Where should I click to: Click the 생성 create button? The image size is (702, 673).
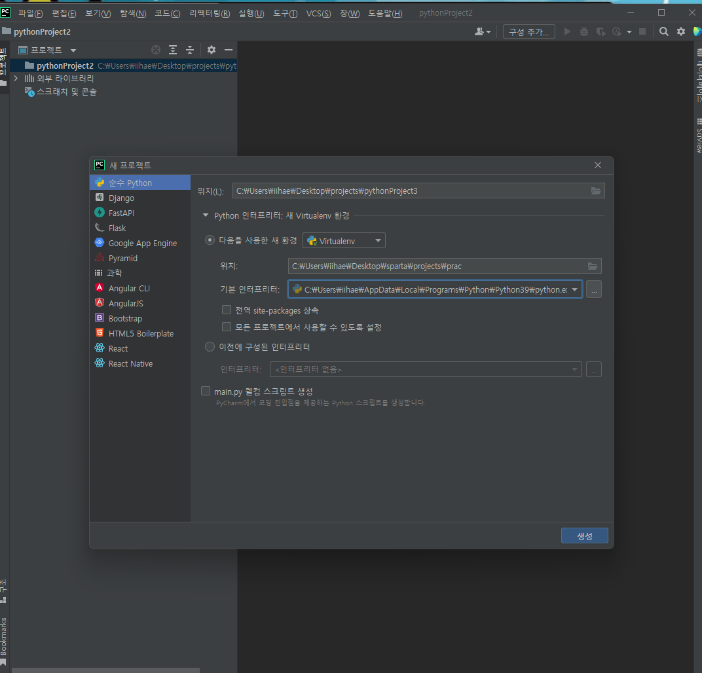click(584, 536)
